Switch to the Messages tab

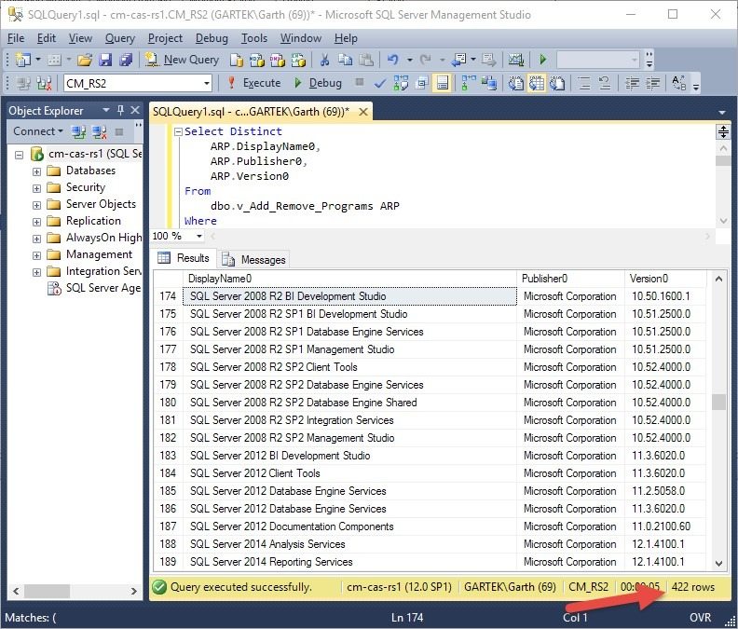click(254, 259)
